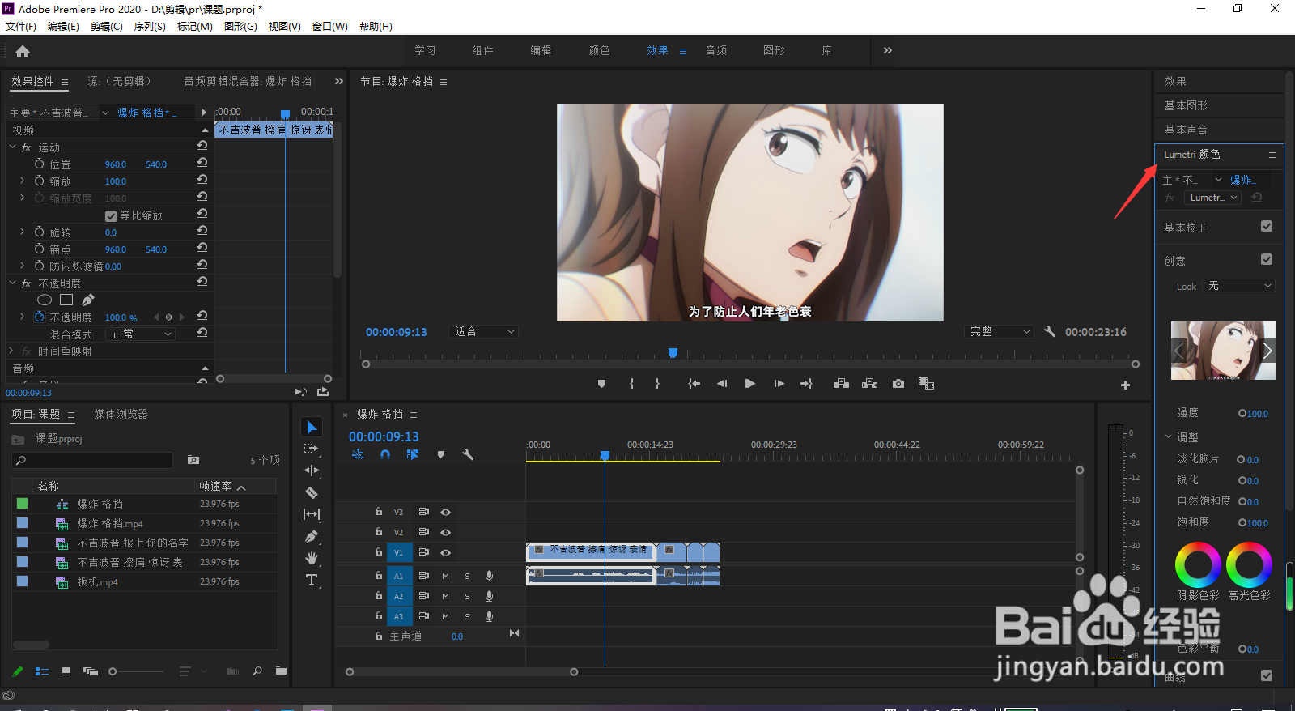Go to Out point

pos(806,384)
